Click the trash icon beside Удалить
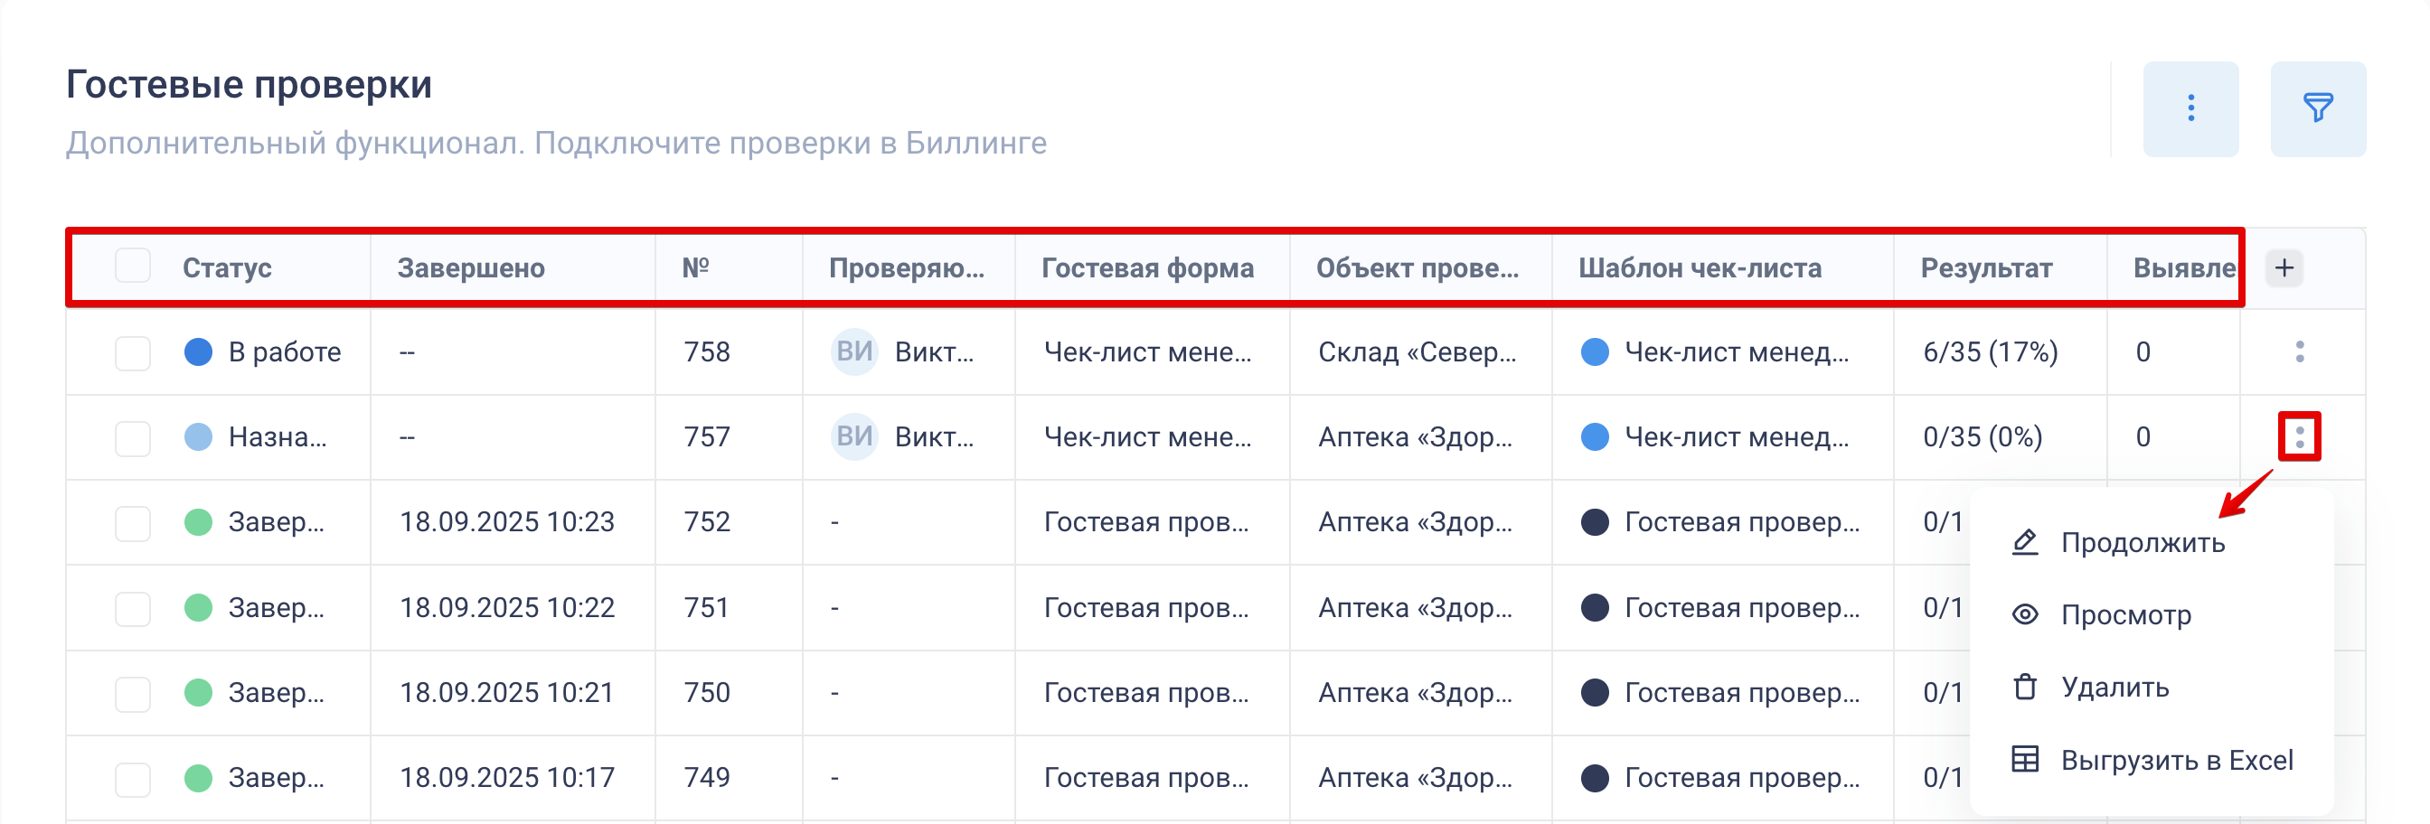 click(x=2024, y=688)
